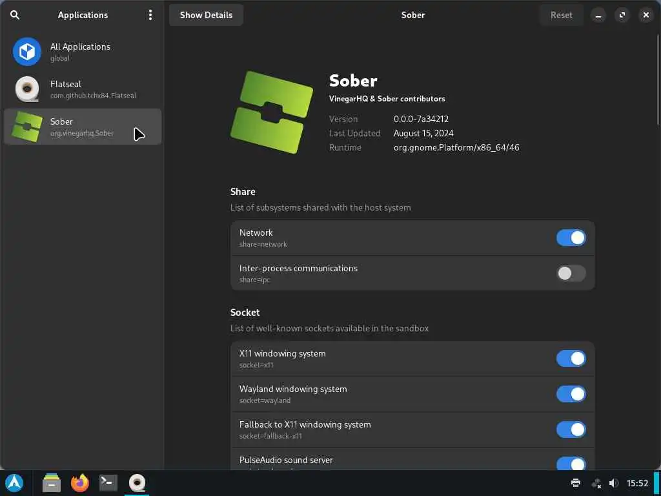
Task: Click the Show Details button
Action: [x=206, y=15]
